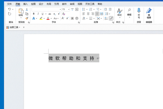Switch to the Review (审阅) tab
The height and width of the screenshot is (109, 163).
pyautogui.click(x=72, y=4)
